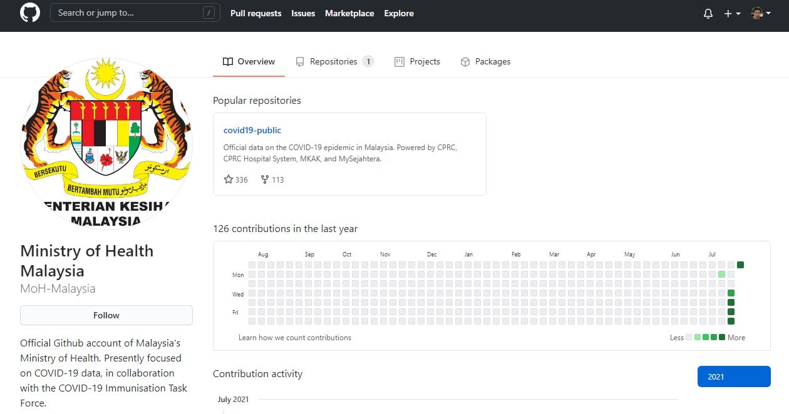Click the Projects board icon
Viewport: 789px width, 414px height.
pos(399,61)
